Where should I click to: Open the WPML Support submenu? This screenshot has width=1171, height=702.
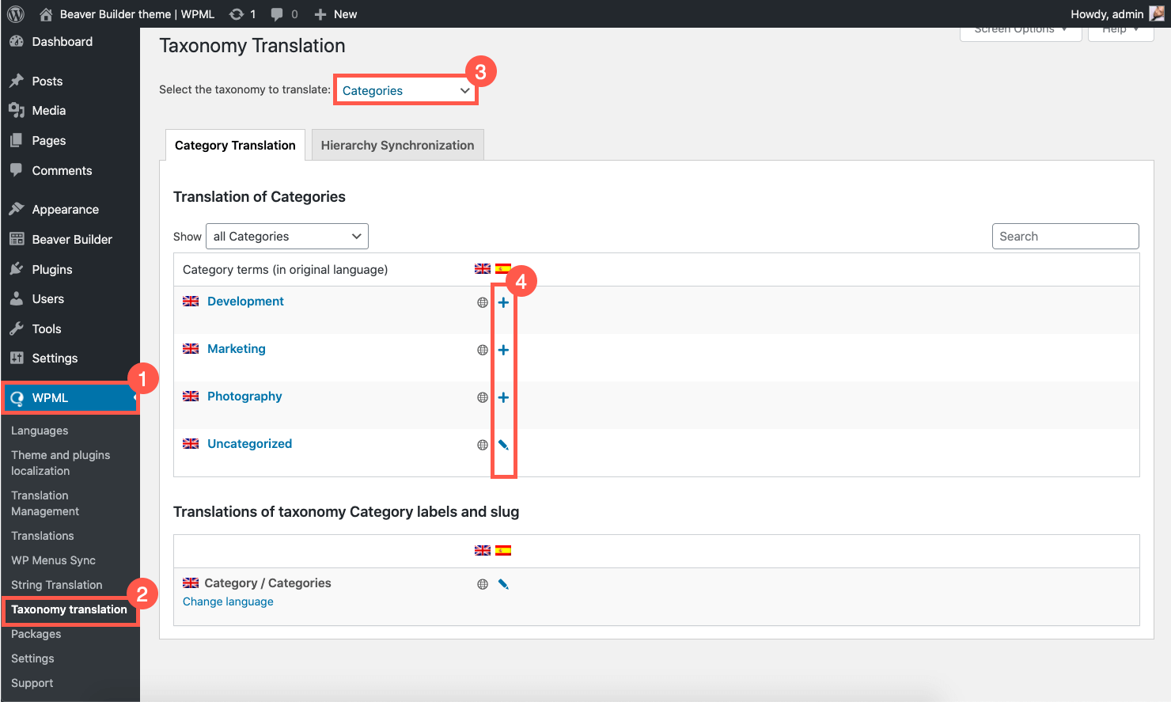click(32, 683)
